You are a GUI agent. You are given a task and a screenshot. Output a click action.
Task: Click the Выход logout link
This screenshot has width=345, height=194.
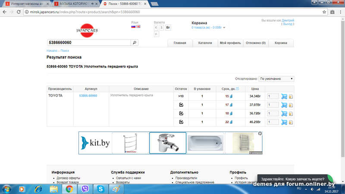click(x=288, y=24)
